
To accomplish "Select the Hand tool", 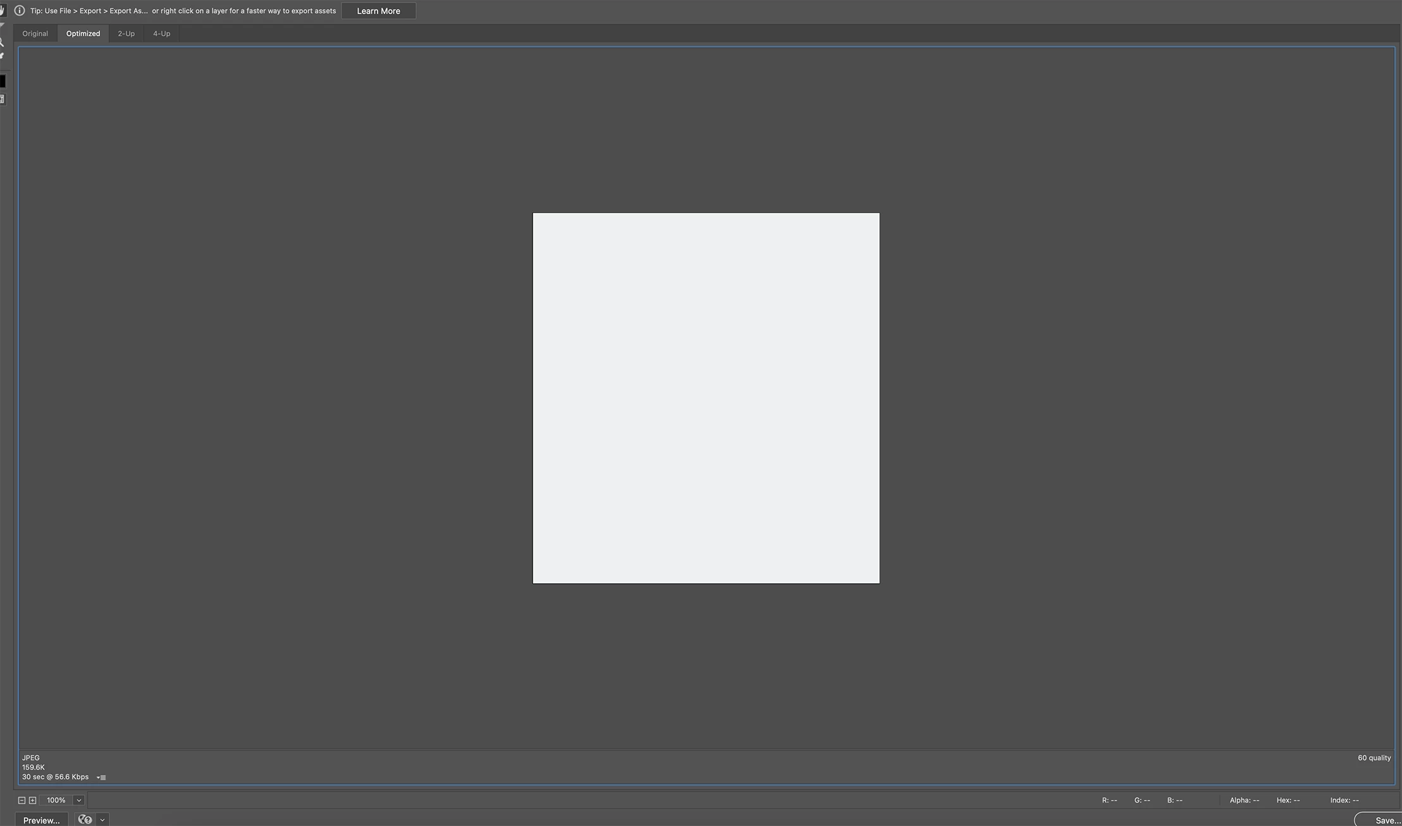I will 2,10.
